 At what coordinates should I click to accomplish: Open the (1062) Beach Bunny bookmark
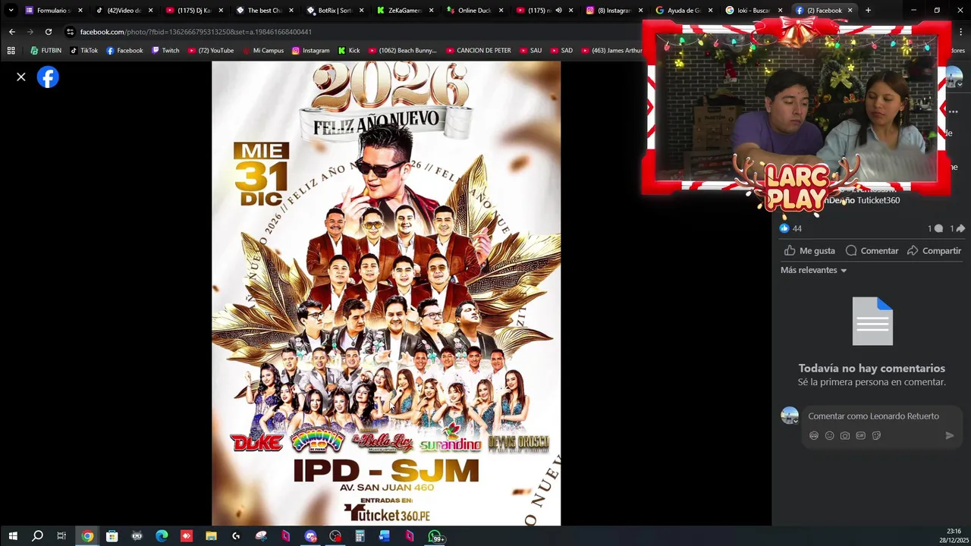point(402,51)
